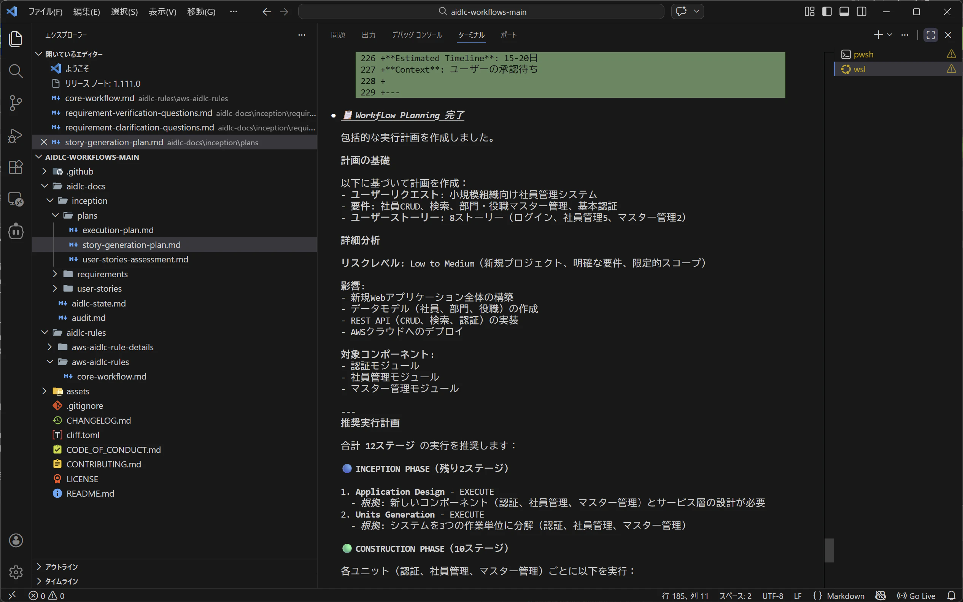Open the Source Control view icon
The height and width of the screenshot is (602, 963).
click(16, 103)
